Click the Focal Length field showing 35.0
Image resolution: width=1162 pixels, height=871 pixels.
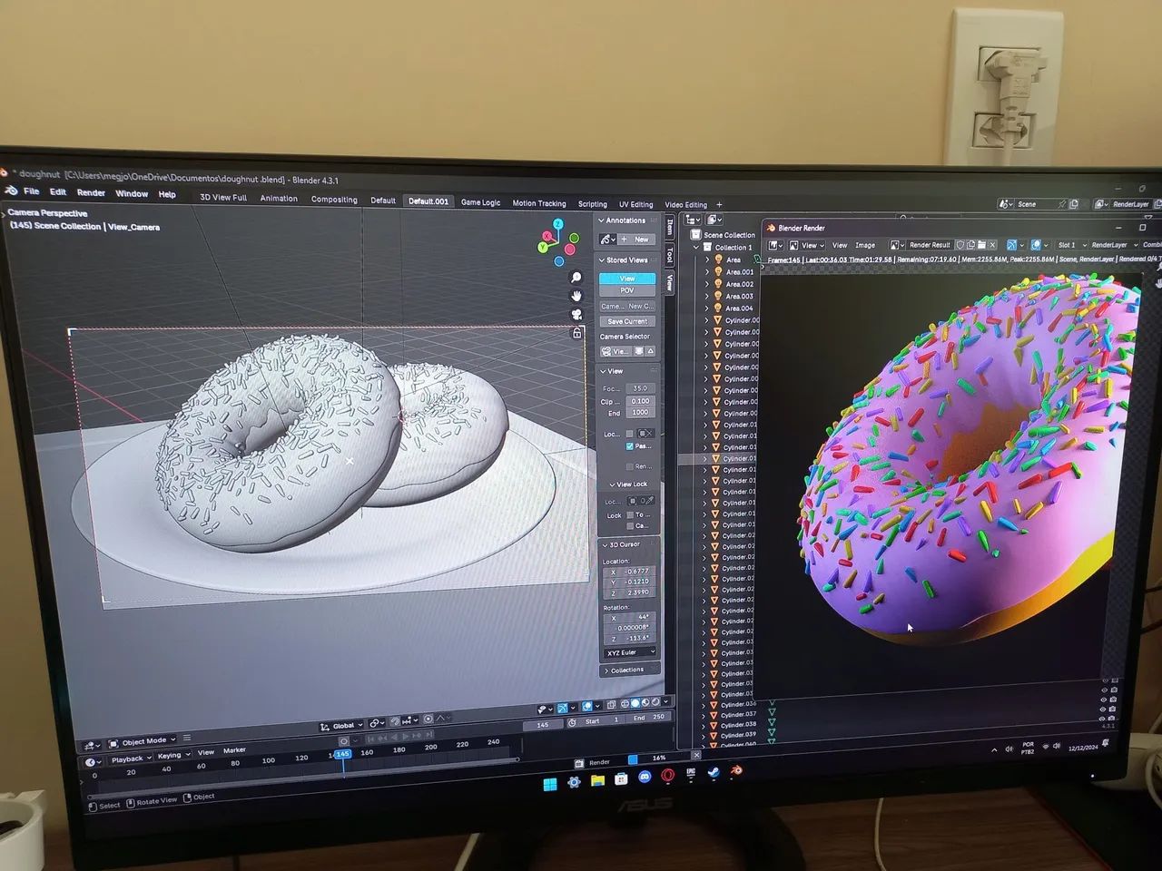[640, 388]
